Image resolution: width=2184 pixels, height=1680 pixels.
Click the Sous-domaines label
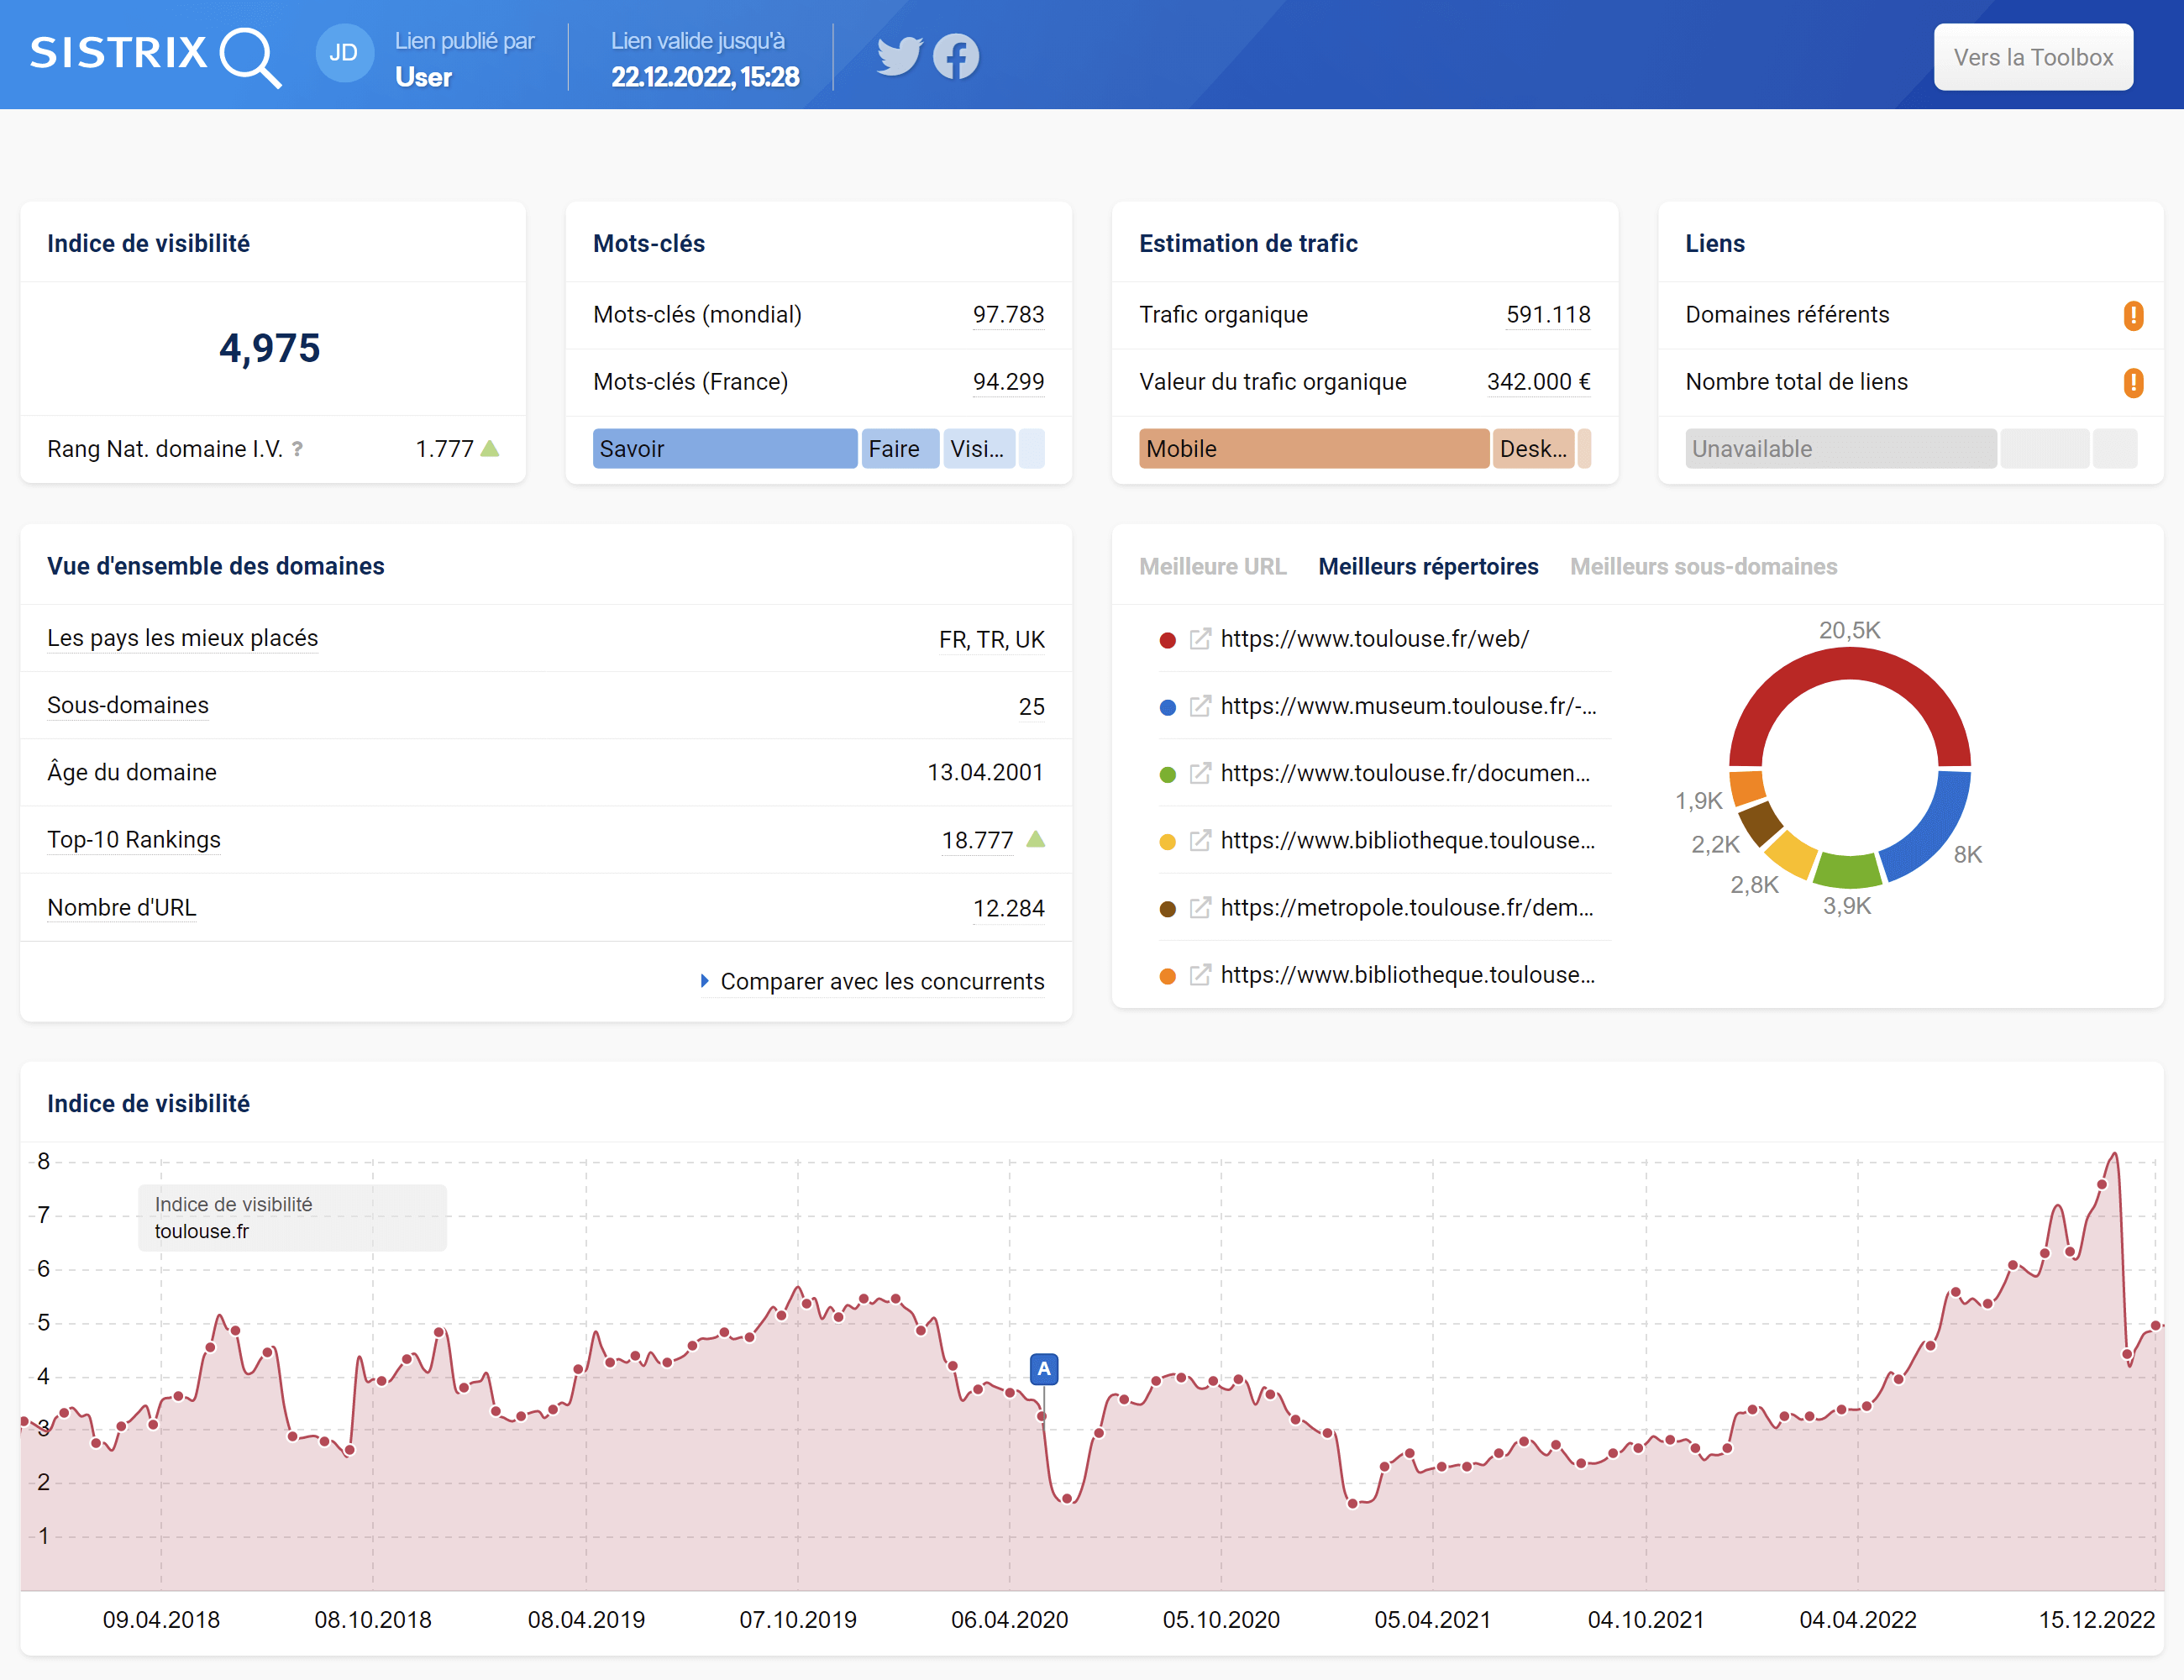click(128, 705)
